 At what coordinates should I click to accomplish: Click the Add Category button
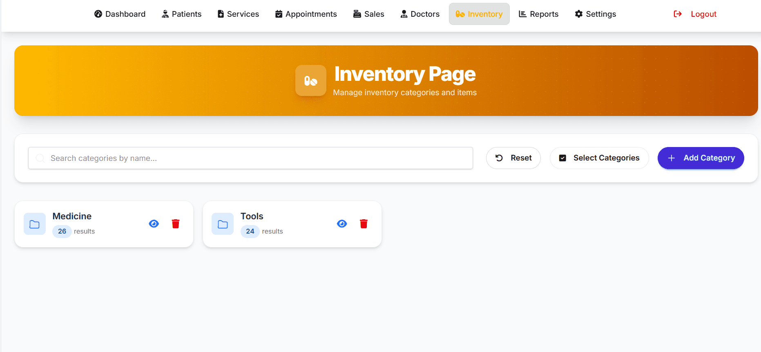(x=701, y=158)
